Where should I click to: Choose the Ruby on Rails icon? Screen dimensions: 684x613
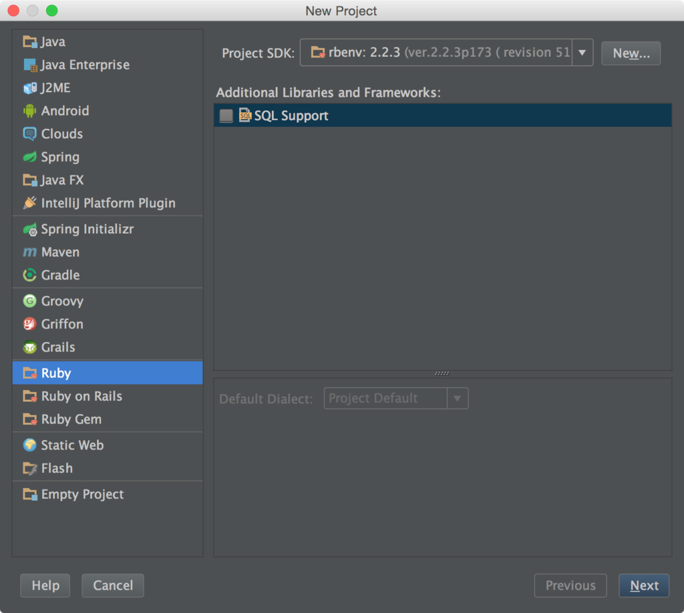29,397
